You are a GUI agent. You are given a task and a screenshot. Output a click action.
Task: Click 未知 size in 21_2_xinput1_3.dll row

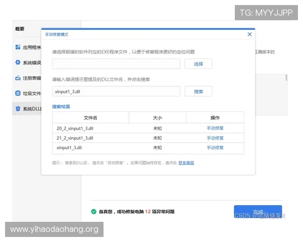click(157, 138)
